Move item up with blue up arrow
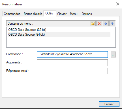 click(x=106, y=23)
